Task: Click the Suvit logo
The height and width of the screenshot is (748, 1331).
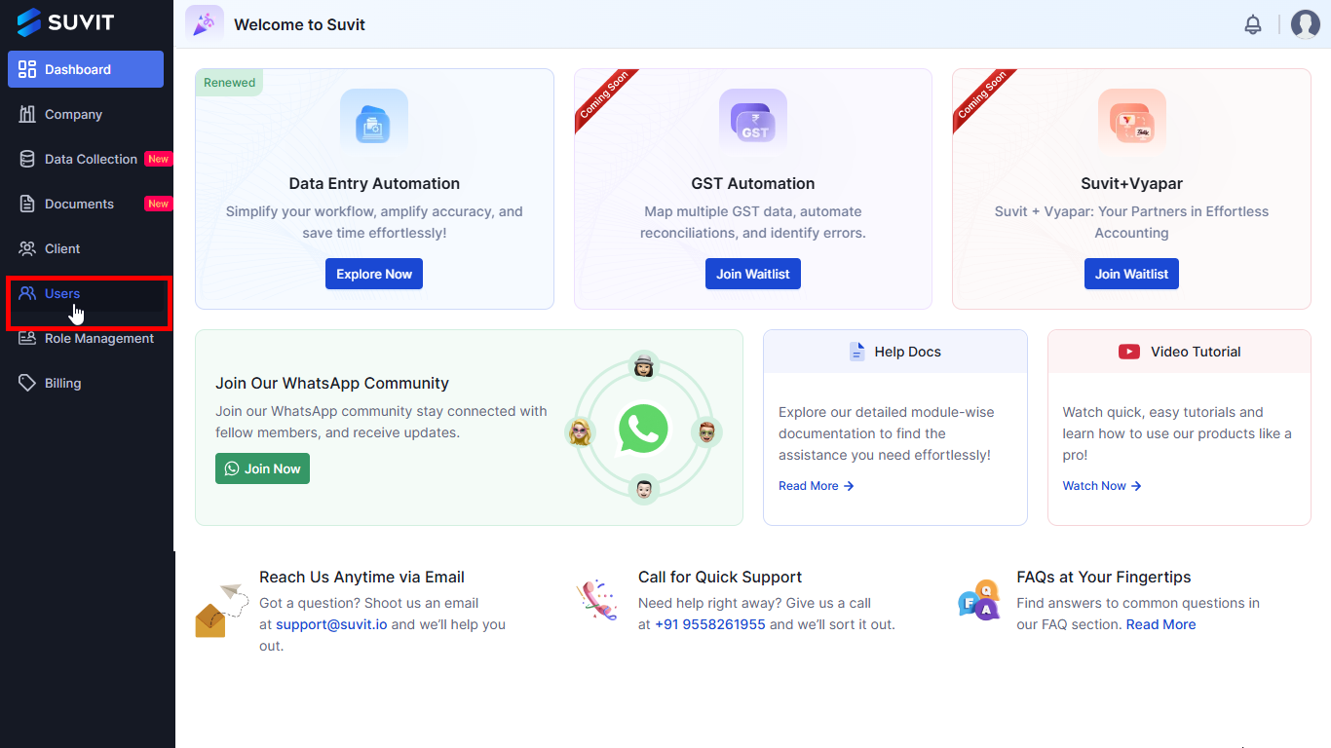Action: coord(65,21)
